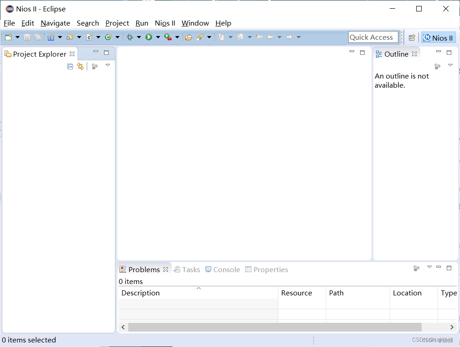The height and width of the screenshot is (347, 460).
Task: Click the Forward navigation arrow icon
Action: [x=289, y=37]
